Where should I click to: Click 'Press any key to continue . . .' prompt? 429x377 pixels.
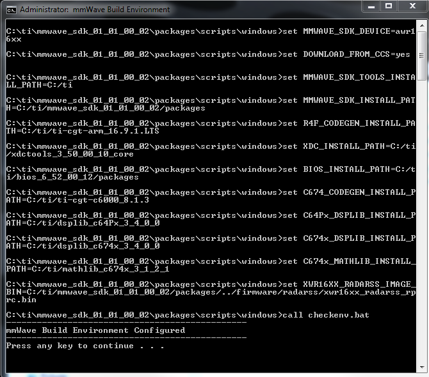click(85, 346)
